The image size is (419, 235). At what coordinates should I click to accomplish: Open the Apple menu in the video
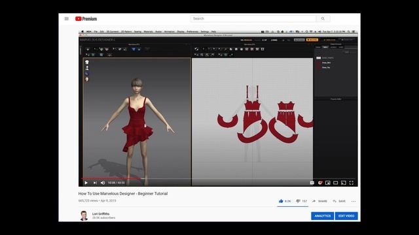click(82, 31)
